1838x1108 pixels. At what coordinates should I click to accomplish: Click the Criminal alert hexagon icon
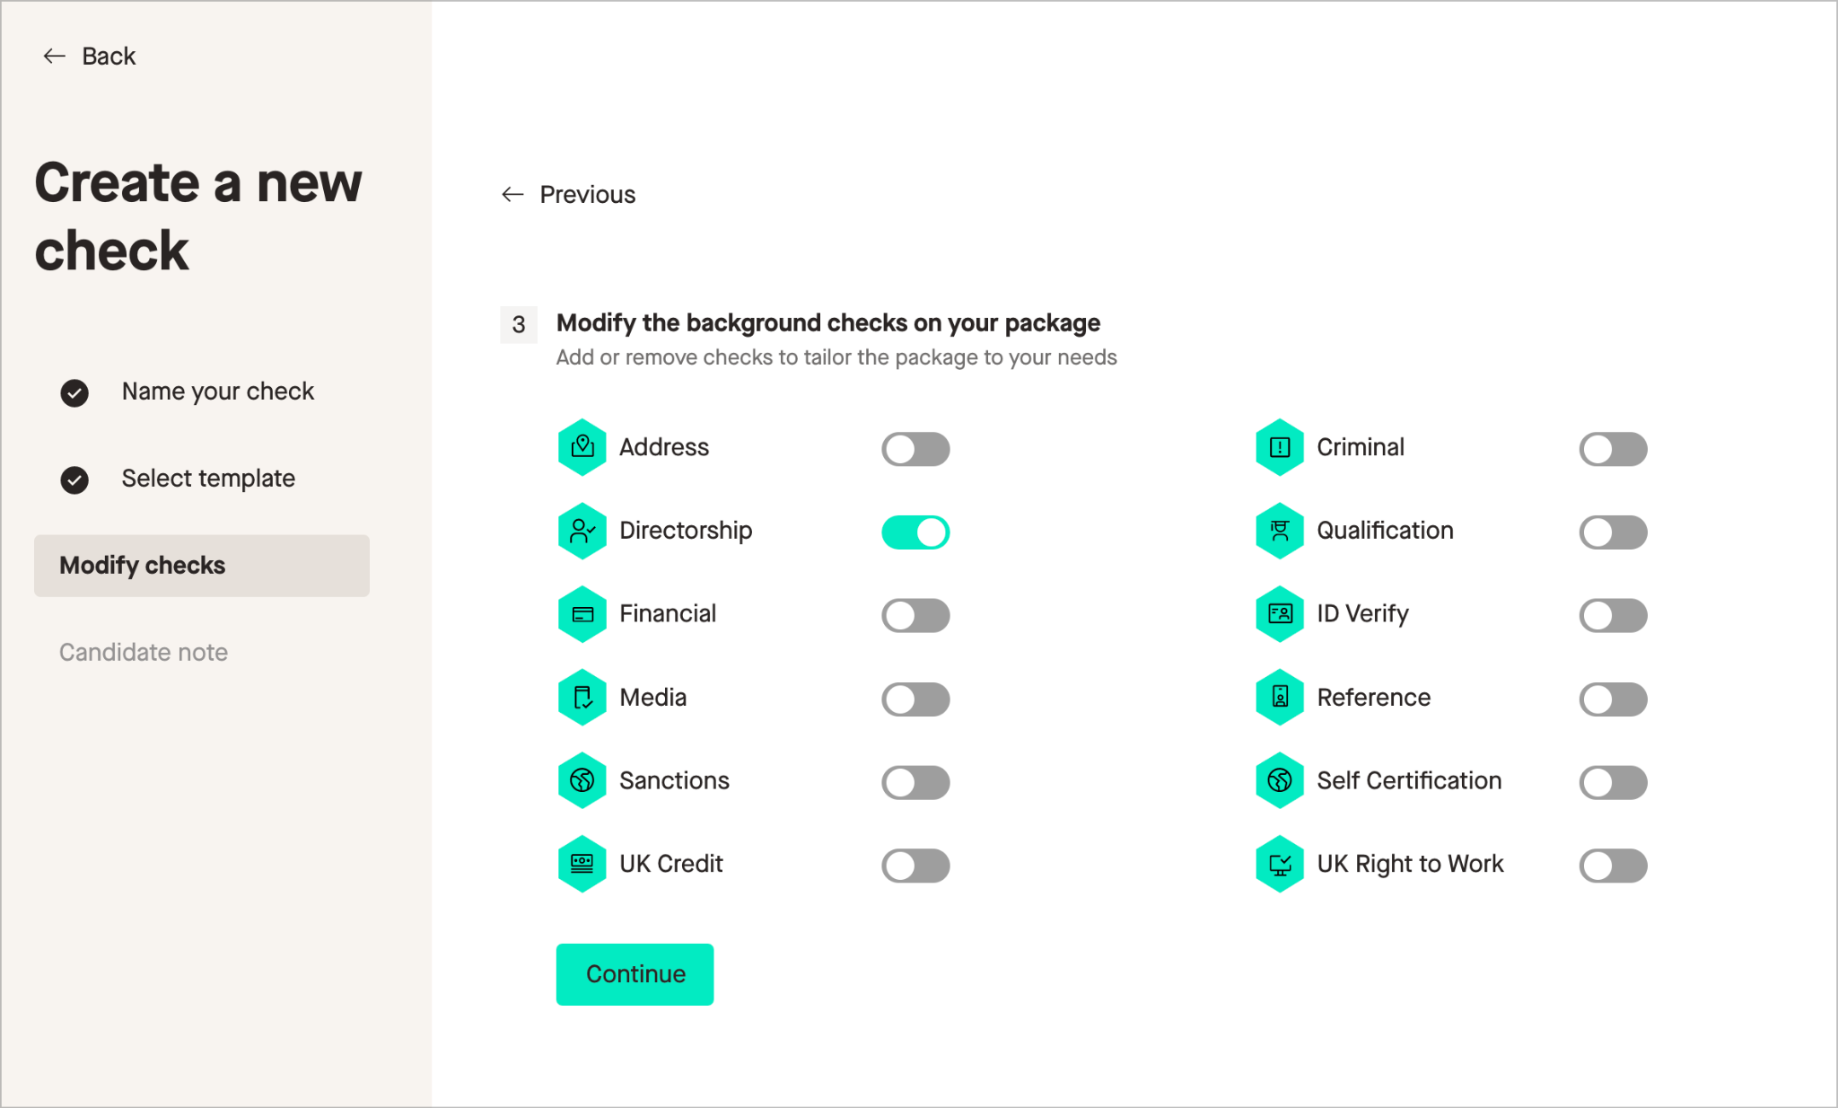pos(1280,447)
